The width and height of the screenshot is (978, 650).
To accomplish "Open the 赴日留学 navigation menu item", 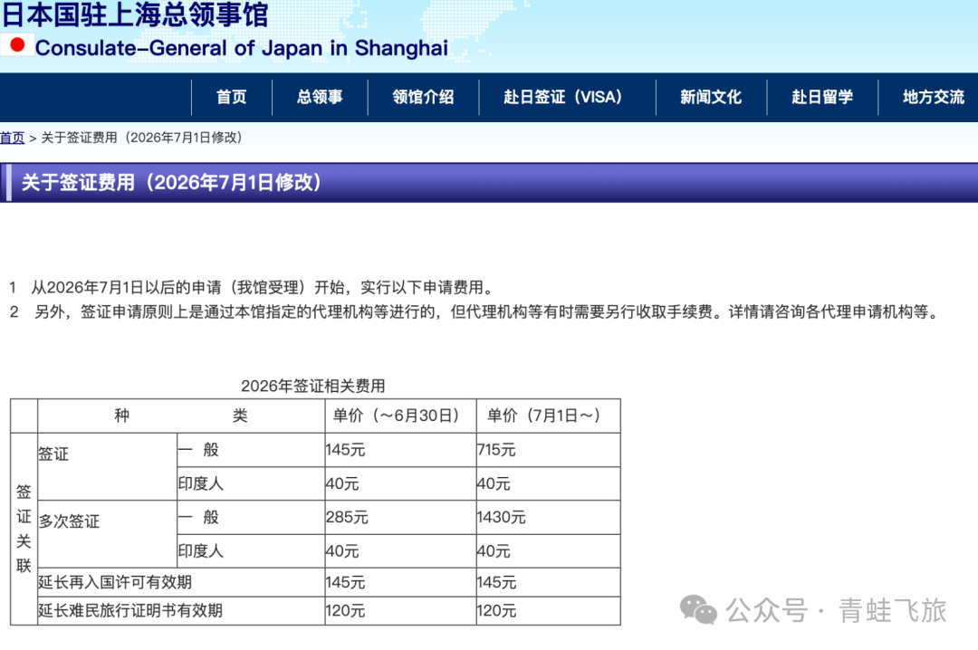I will tap(822, 97).
